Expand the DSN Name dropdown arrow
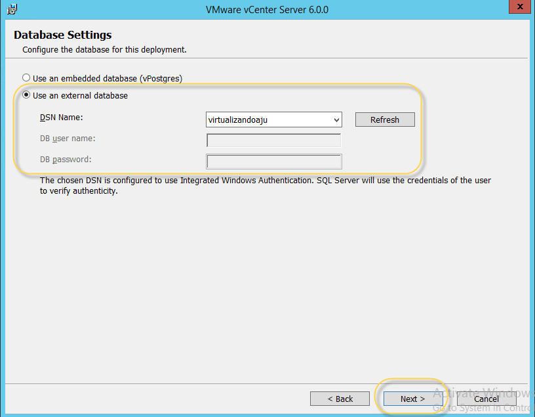This screenshot has width=535, height=417. click(x=336, y=120)
